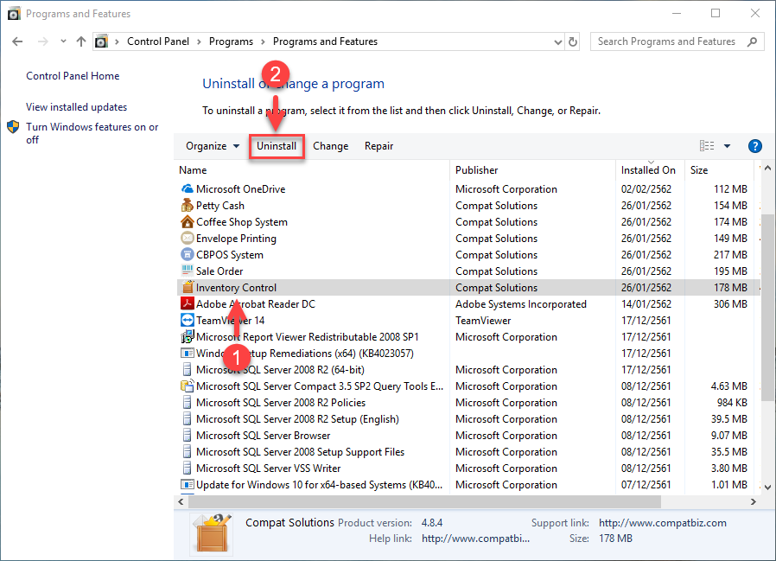Image resolution: width=776 pixels, height=561 pixels.
Task: Expand the address bar history dropdown
Action: 557,42
